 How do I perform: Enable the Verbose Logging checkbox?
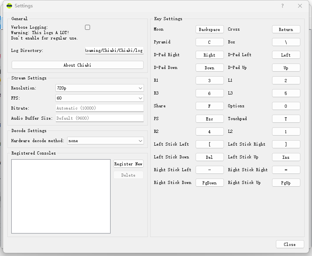[88, 27]
